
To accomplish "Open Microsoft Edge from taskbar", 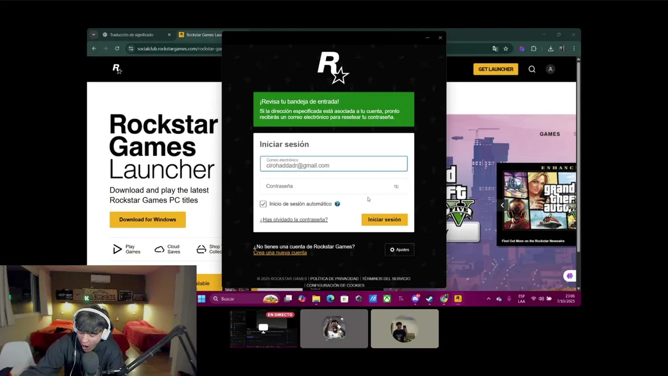I will (330, 299).
